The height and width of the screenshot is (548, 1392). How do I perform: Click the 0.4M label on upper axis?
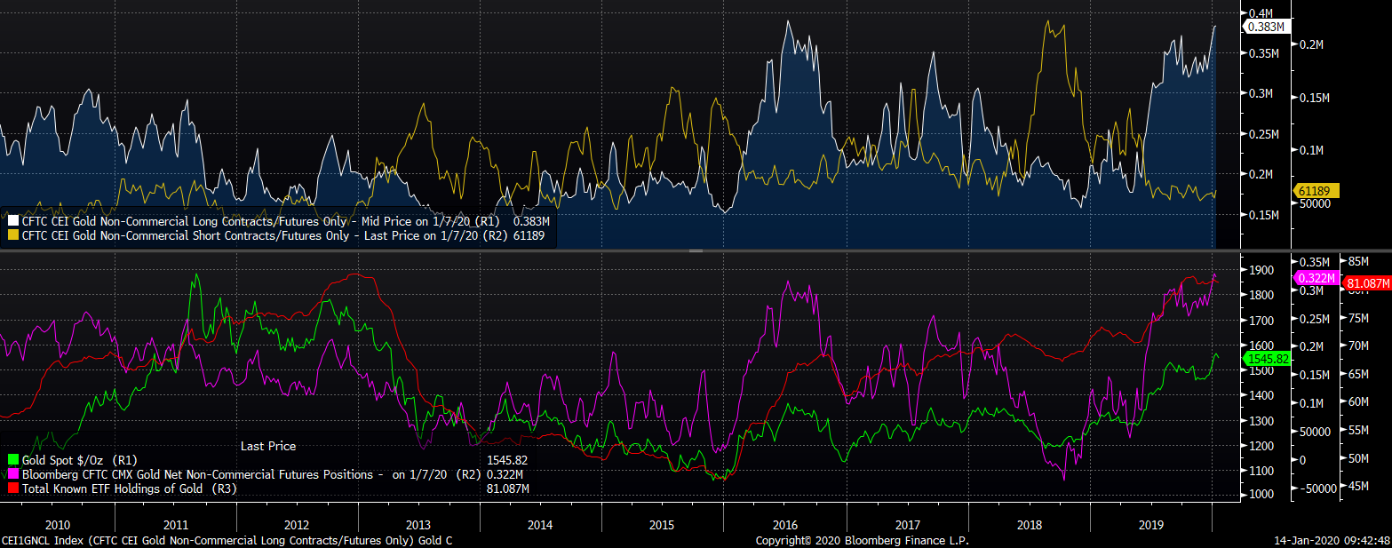pos(1261,13)
